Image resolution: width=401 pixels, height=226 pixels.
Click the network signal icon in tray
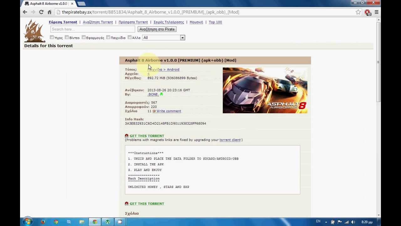(346, 222)
